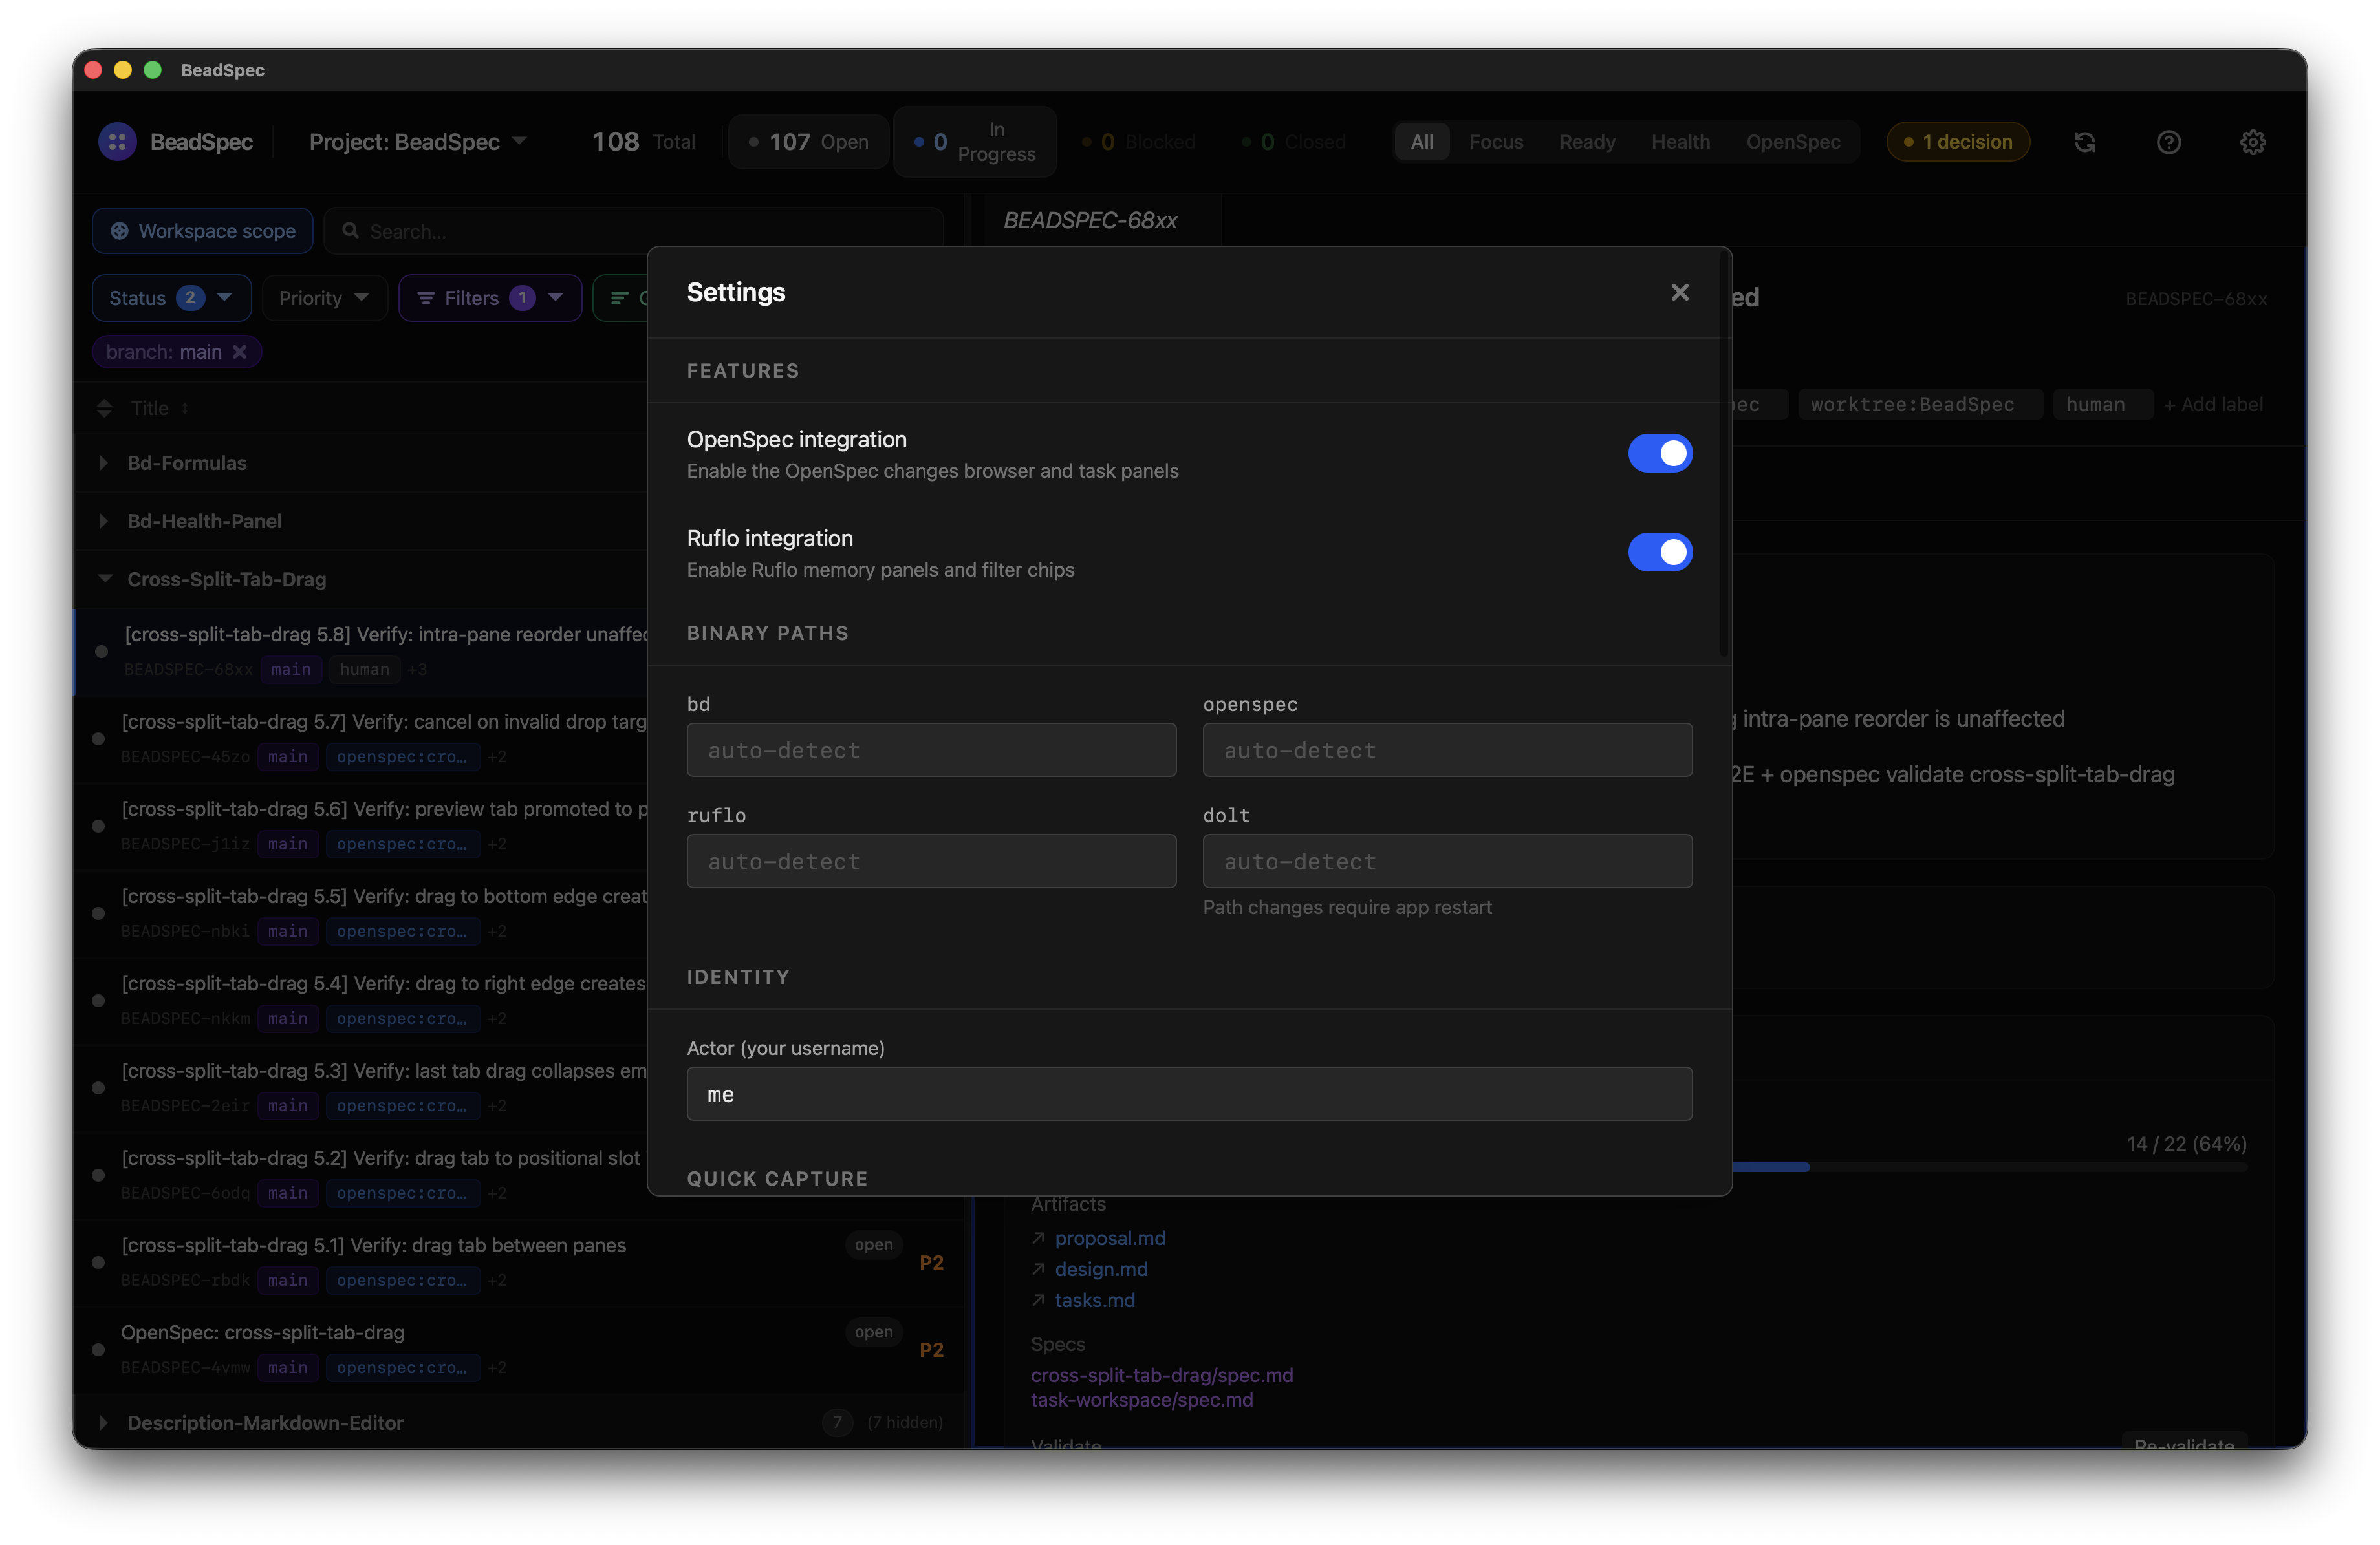Click the proposal.md link arrow icon
This screenshot has width=2380, height=1545.
pyautogui.click(x=1038, y=1237)
